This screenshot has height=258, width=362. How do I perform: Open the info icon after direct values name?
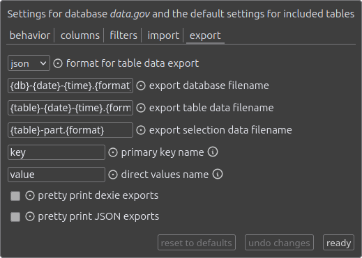pyautogui.click(x=218, y=174)
